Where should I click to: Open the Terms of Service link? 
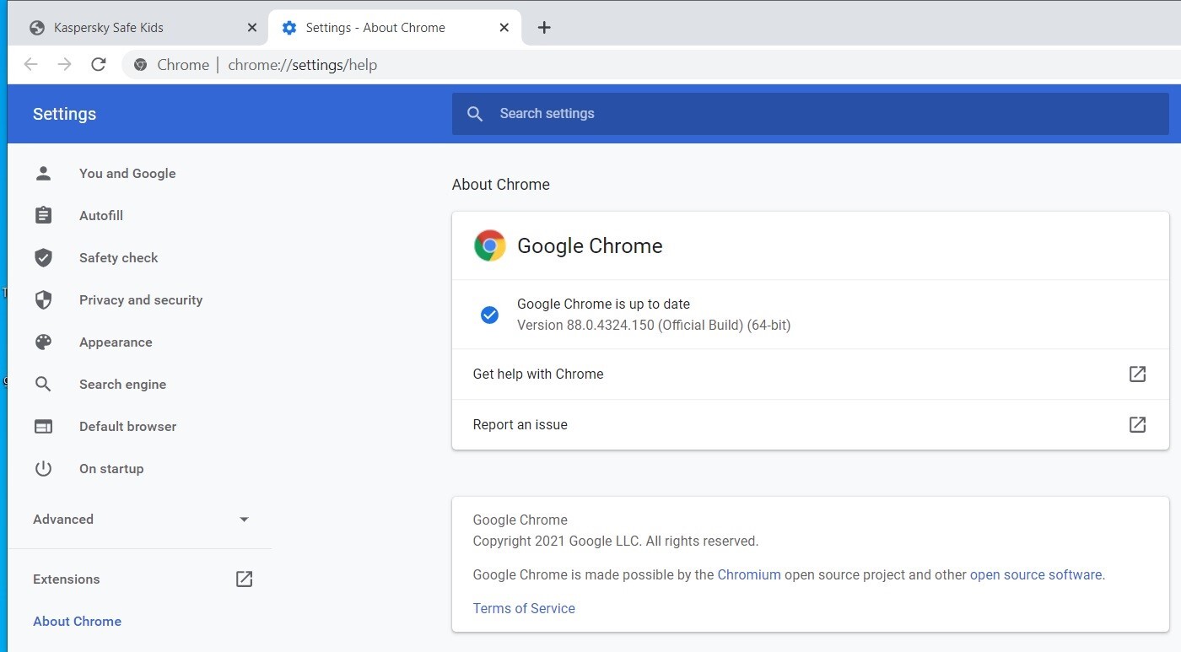524,608
